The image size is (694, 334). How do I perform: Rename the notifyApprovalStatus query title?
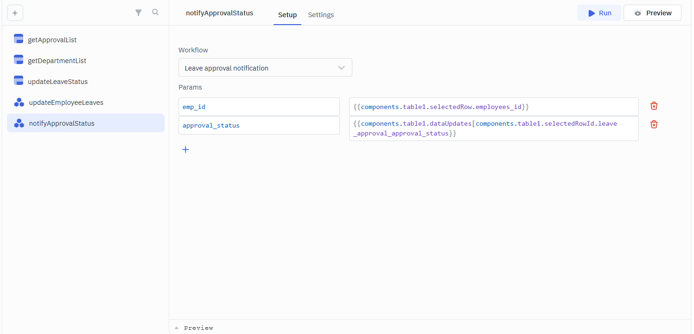[x=219, y=13]
